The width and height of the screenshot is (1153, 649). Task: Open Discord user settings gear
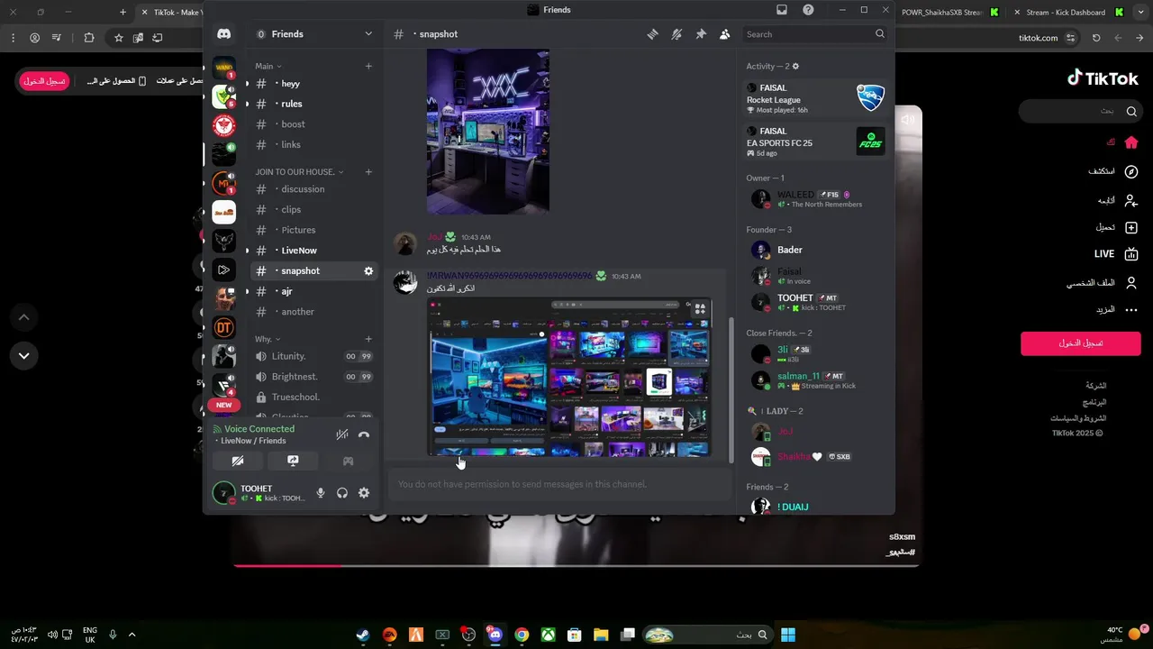click(x=364, y=493)
